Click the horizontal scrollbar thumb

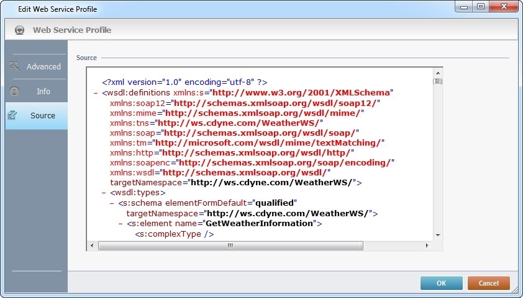click(x=230, y=245)
